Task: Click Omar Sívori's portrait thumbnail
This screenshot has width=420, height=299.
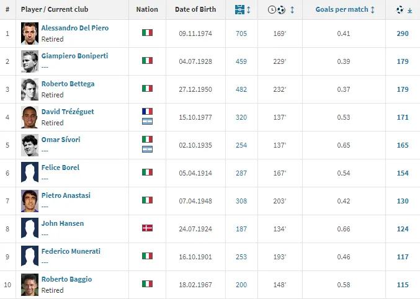Action: pos(29,145)
